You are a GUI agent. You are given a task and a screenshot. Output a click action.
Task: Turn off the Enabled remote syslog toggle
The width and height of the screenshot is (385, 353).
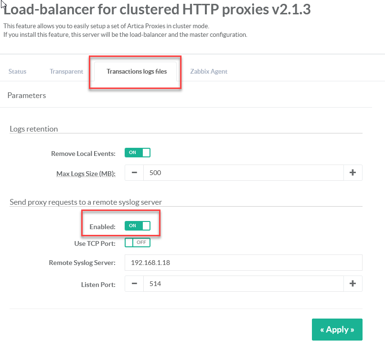[x=138, y=226]
